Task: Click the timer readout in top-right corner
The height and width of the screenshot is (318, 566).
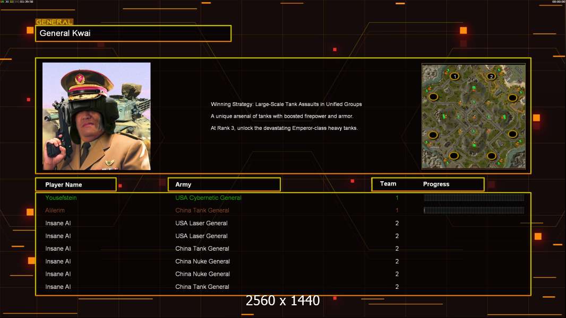Action: point(558,2)
